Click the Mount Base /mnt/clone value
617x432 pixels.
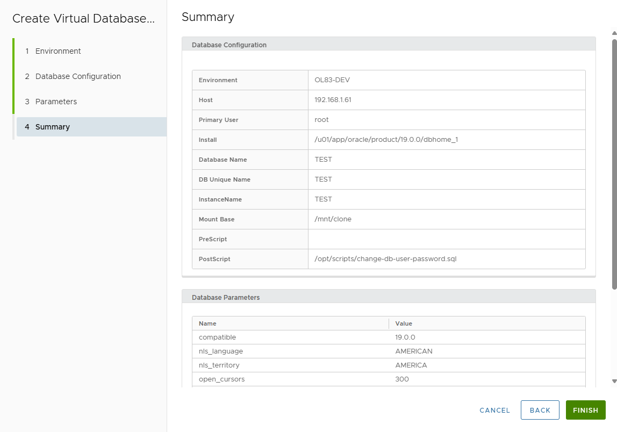tap(333, 219)
